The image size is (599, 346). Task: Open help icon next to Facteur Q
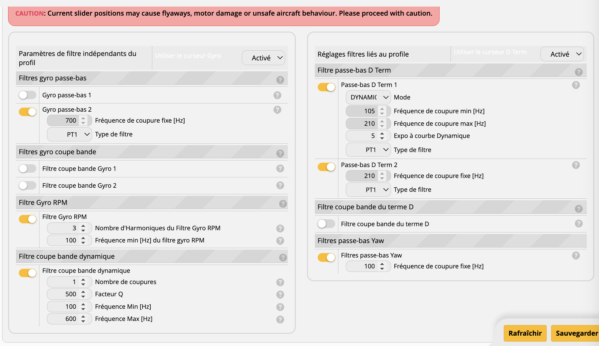click(280, 294)
